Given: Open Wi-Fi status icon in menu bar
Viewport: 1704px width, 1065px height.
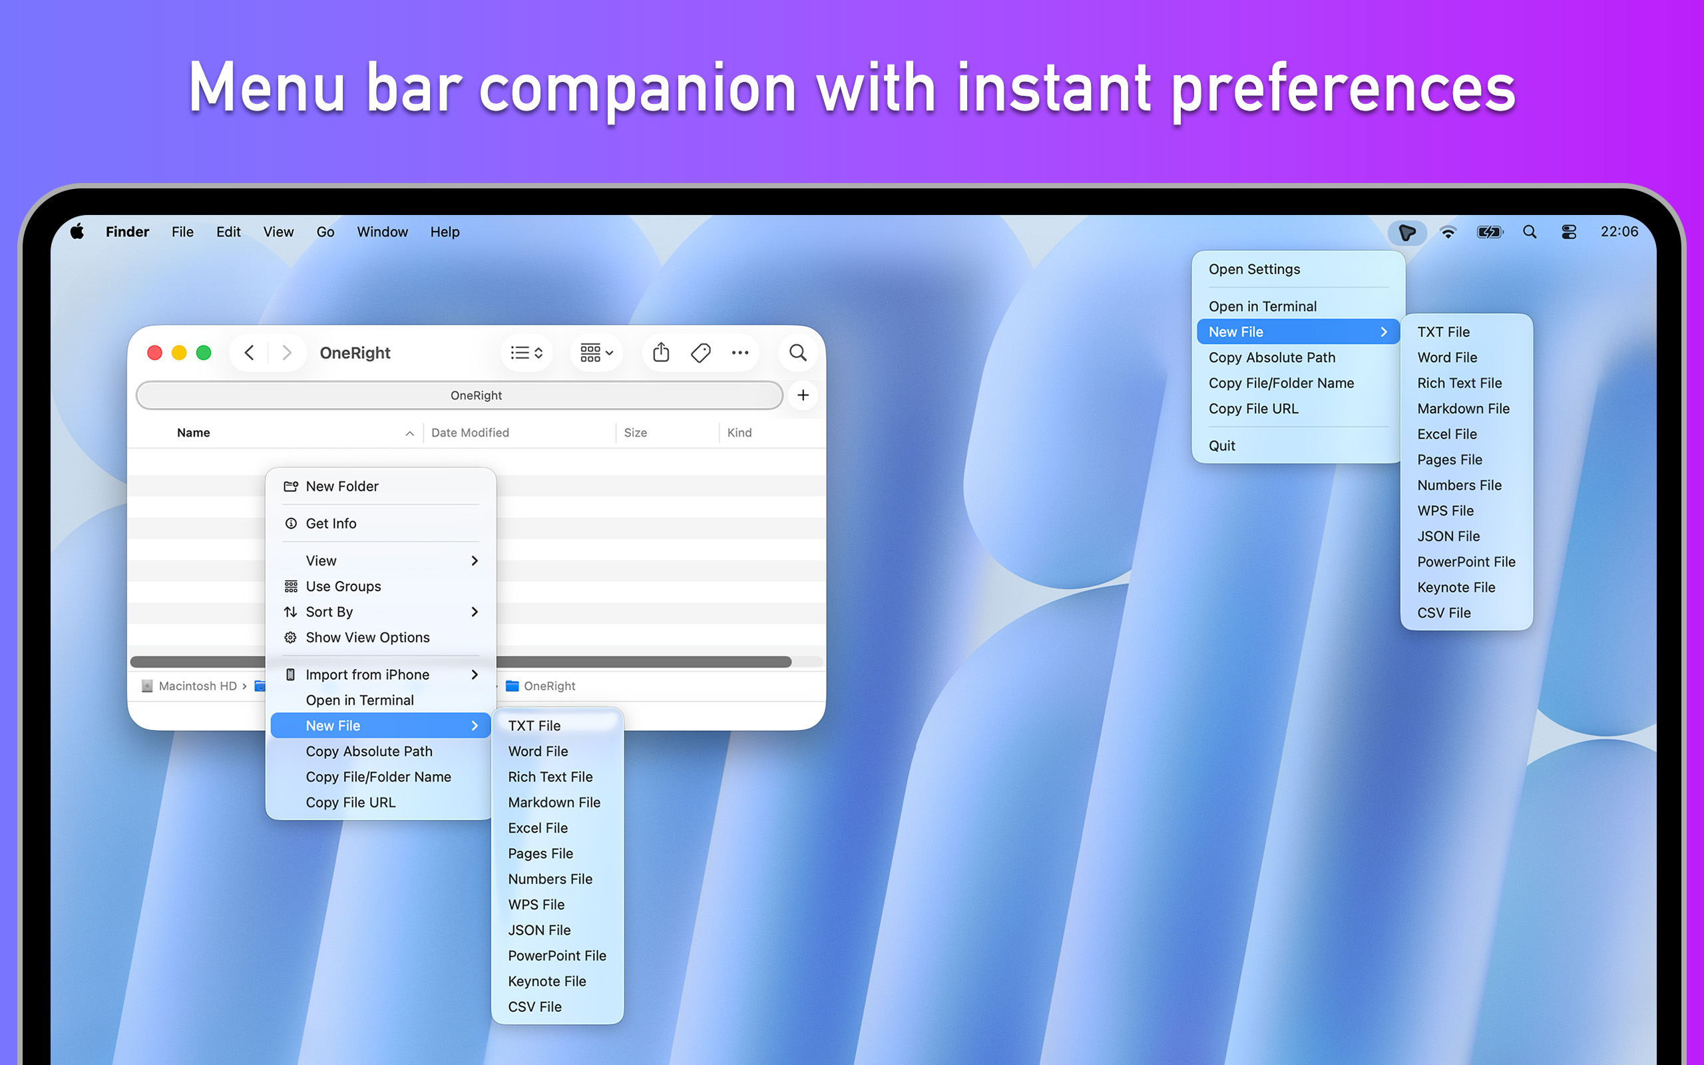Looking at the screenshot, I should pos(1448,232).
